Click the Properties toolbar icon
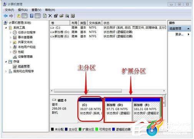This screenshot has width=194, height=139. click(56, 16)
